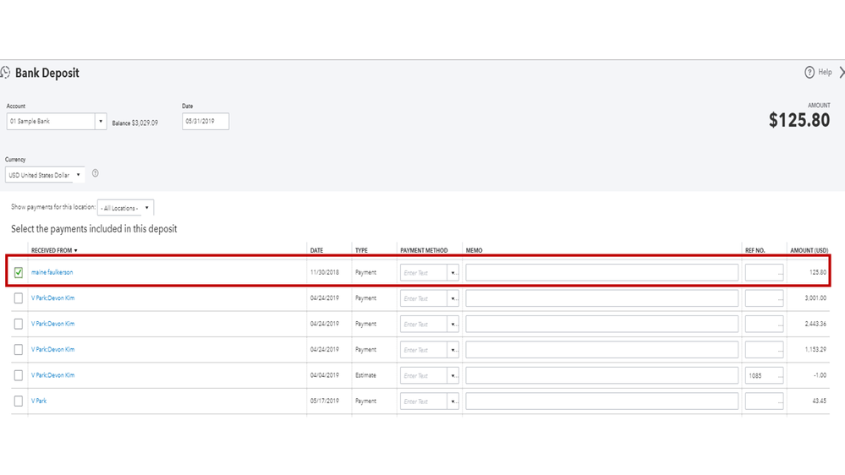
Task: Click the Ref No. field showing 1085
Action: (x=764, y=375)
